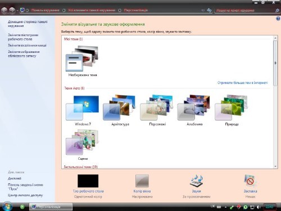Click the volume speaker tray icon
This screenshot has width=281, height=211.
coord(259,207)
